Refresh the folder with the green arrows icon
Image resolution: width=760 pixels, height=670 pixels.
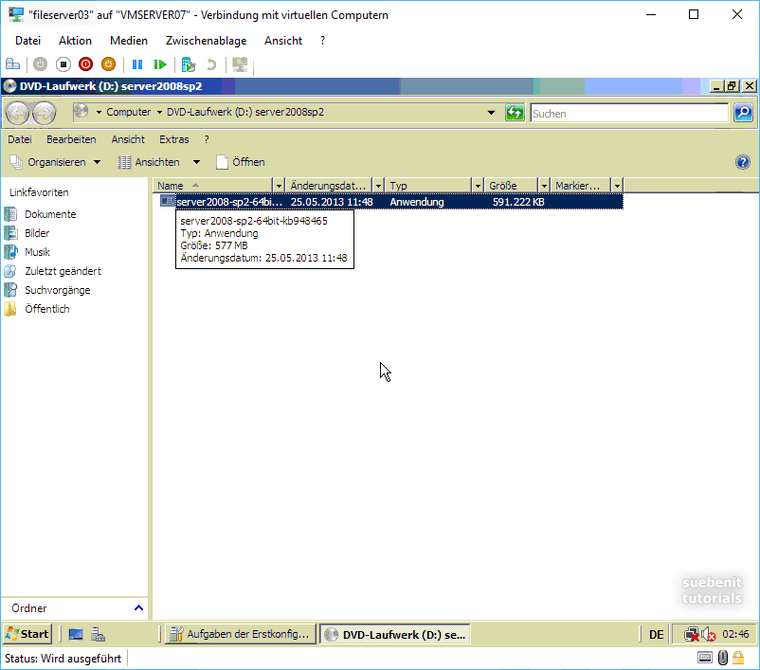click(x=515, y=113)
